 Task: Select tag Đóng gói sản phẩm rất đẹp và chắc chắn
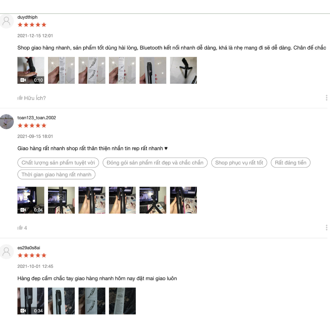click(x=155, y=163)
